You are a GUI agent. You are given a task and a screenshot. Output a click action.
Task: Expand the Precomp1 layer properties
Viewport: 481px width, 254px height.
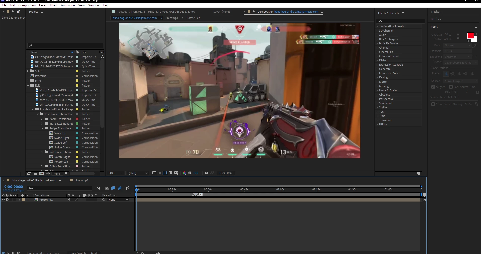pyautogui.click(x=19, y=200)
